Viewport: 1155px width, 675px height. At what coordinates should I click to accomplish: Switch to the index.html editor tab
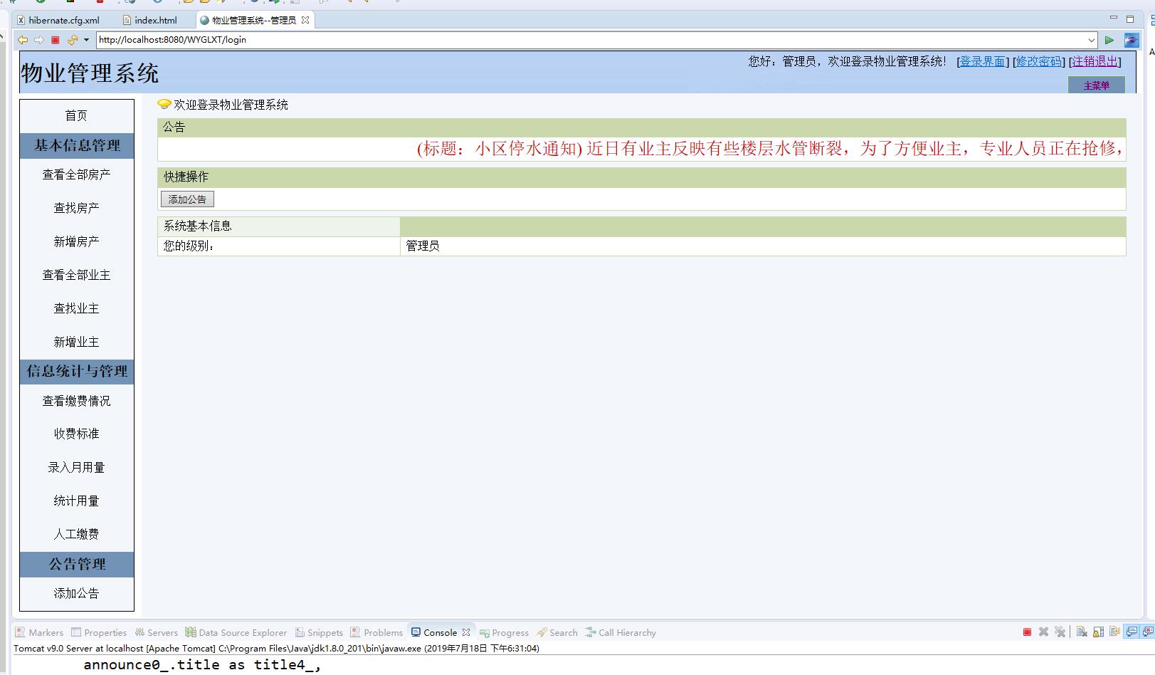[x=154, y=20]
